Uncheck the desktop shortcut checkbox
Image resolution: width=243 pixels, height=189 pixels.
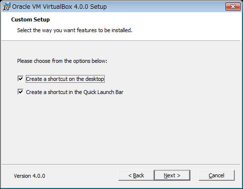(20, 79)
